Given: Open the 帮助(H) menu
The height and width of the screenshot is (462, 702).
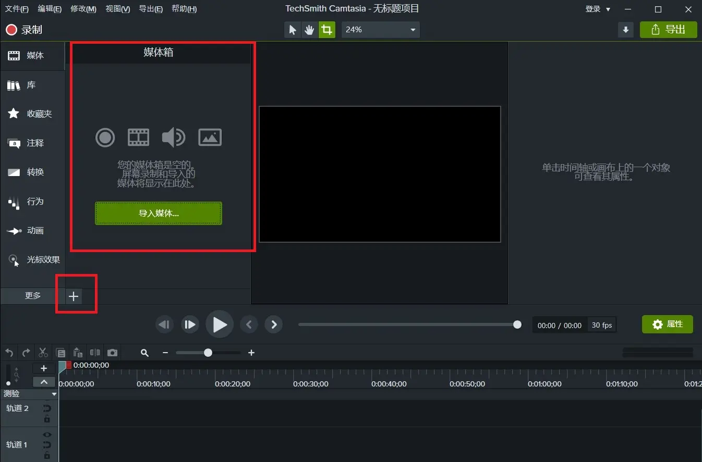Looking at the screenshot, I should pos(184,9).
